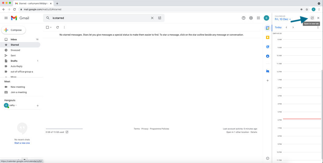Open the select dropdown arrow
Viewport: 323px width, 163px height.
51,27
